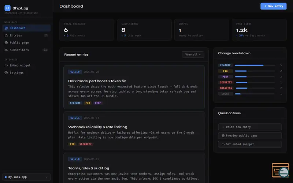293x183 pixels.
Task: Click the FIX tag on v2.2.1 entry
Action: coord(72,144)
